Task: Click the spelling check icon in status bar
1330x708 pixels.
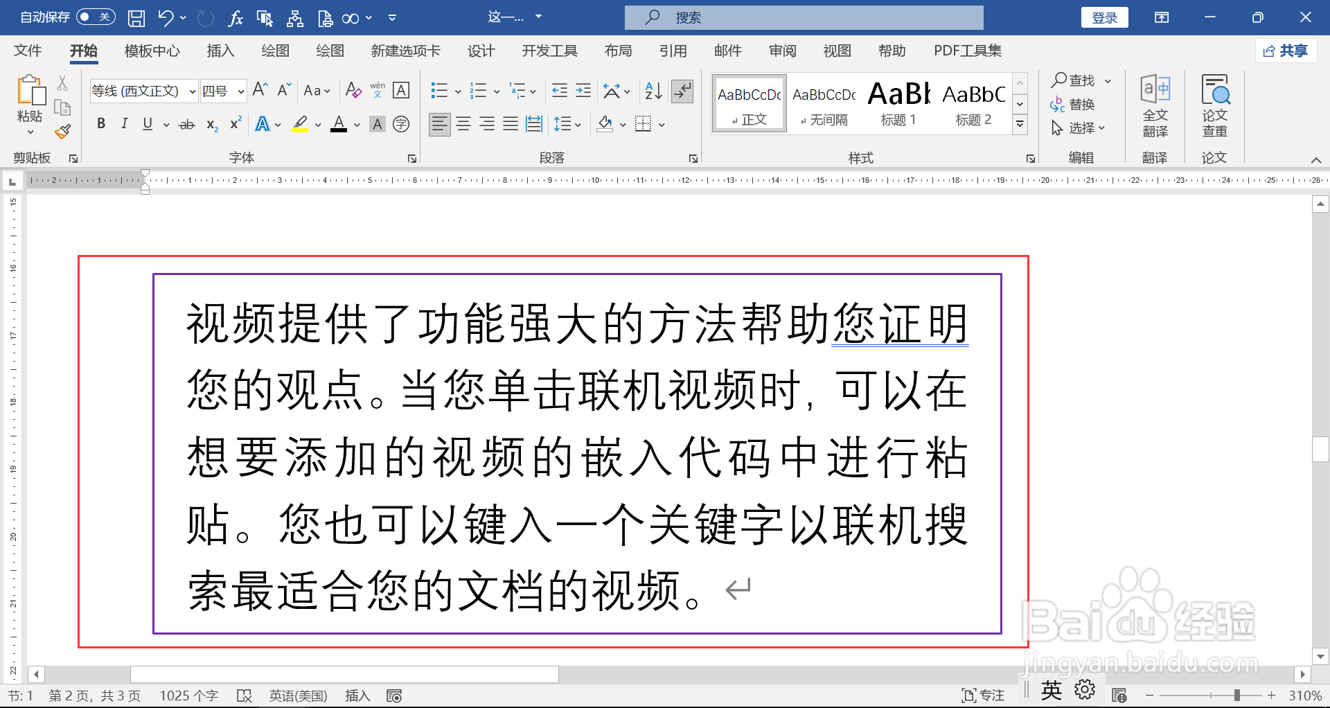Action: point(244,696)
